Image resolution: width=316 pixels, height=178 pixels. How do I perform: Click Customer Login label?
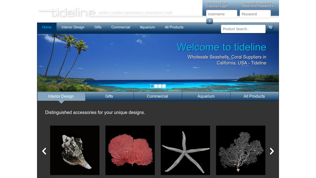click(216, 6)
